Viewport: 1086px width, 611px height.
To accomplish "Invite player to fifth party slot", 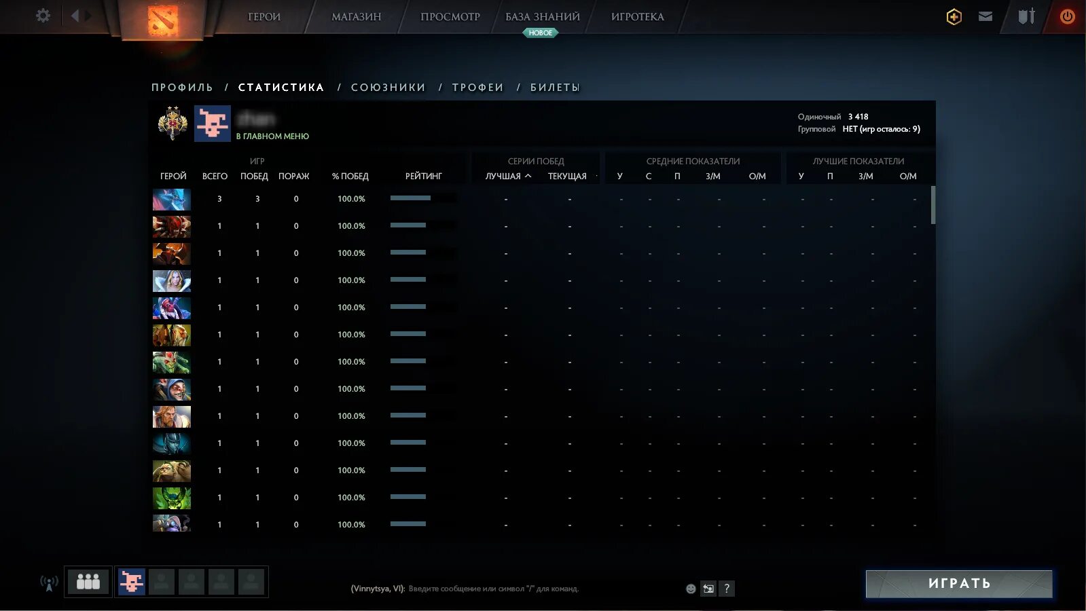I will click(251, 582).
